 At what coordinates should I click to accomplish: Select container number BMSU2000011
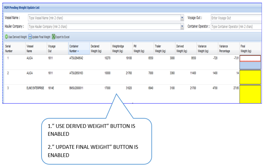[x=76, y=88]
